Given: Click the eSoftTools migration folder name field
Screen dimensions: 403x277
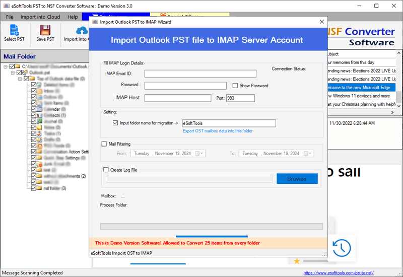Looking at the screenshot, I should (229, 123).
